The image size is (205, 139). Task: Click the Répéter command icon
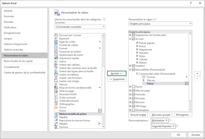click(x=56, y=117)
